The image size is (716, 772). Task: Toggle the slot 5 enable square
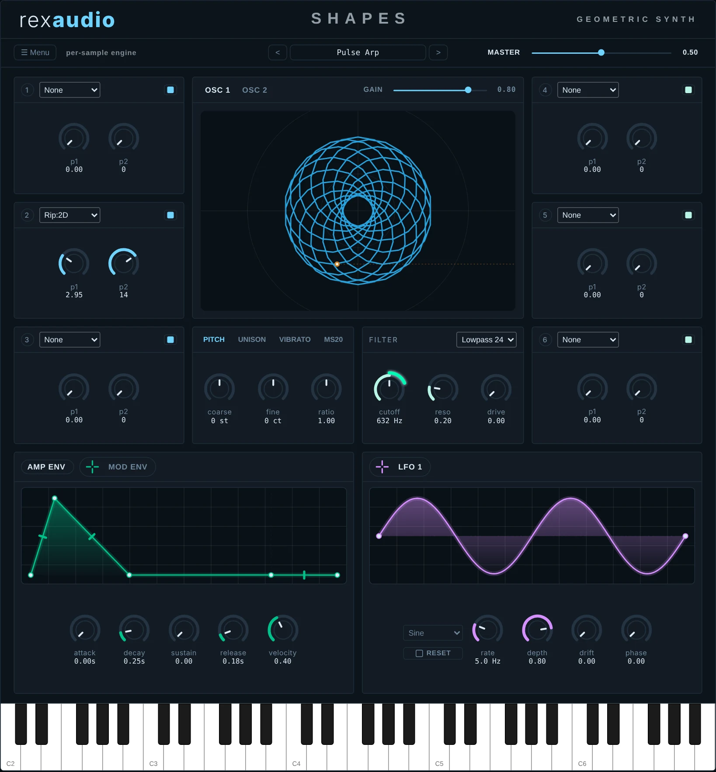[688, 215]
